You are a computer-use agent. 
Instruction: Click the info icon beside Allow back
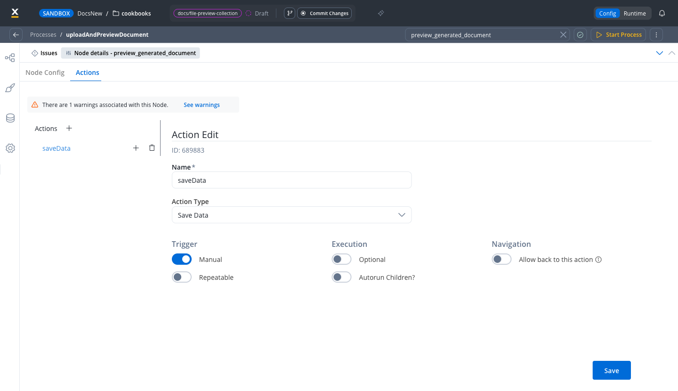pos(599,260)
